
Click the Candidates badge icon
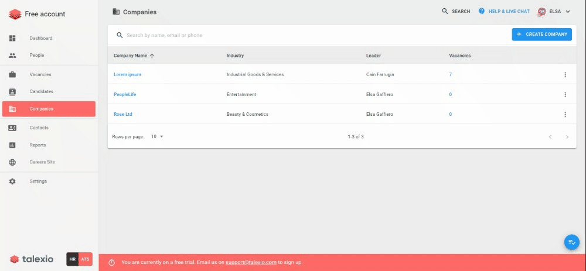click(12, 91)
